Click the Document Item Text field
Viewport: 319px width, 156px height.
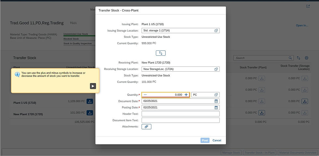[x=180, y=120]
